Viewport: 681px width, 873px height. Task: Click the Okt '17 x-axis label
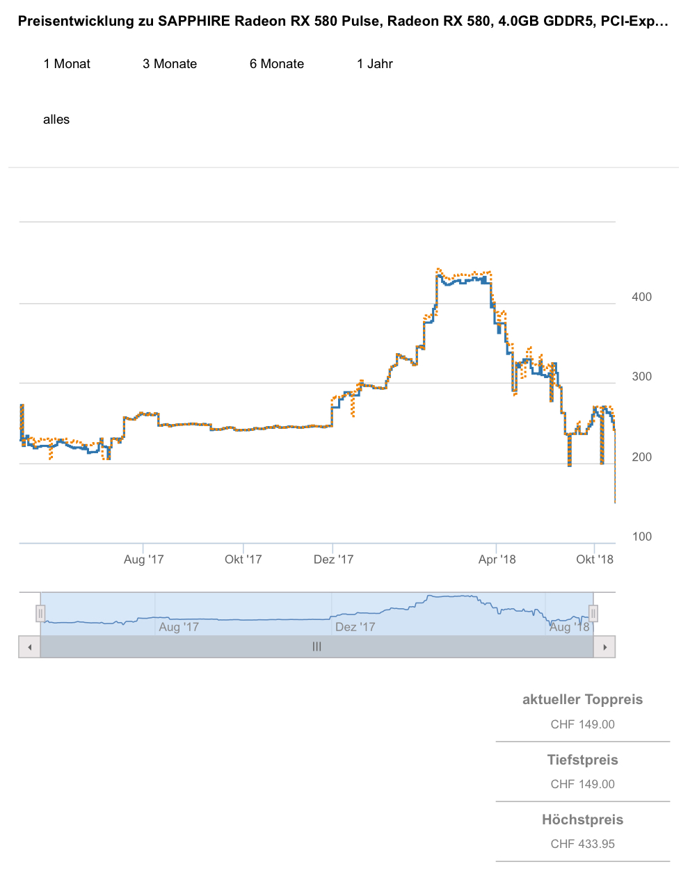(x=243, y=560)
